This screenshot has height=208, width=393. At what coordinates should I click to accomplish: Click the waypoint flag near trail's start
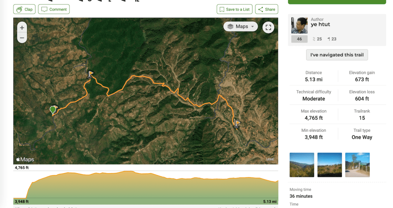pyautogui.click(x=90, y=74)
